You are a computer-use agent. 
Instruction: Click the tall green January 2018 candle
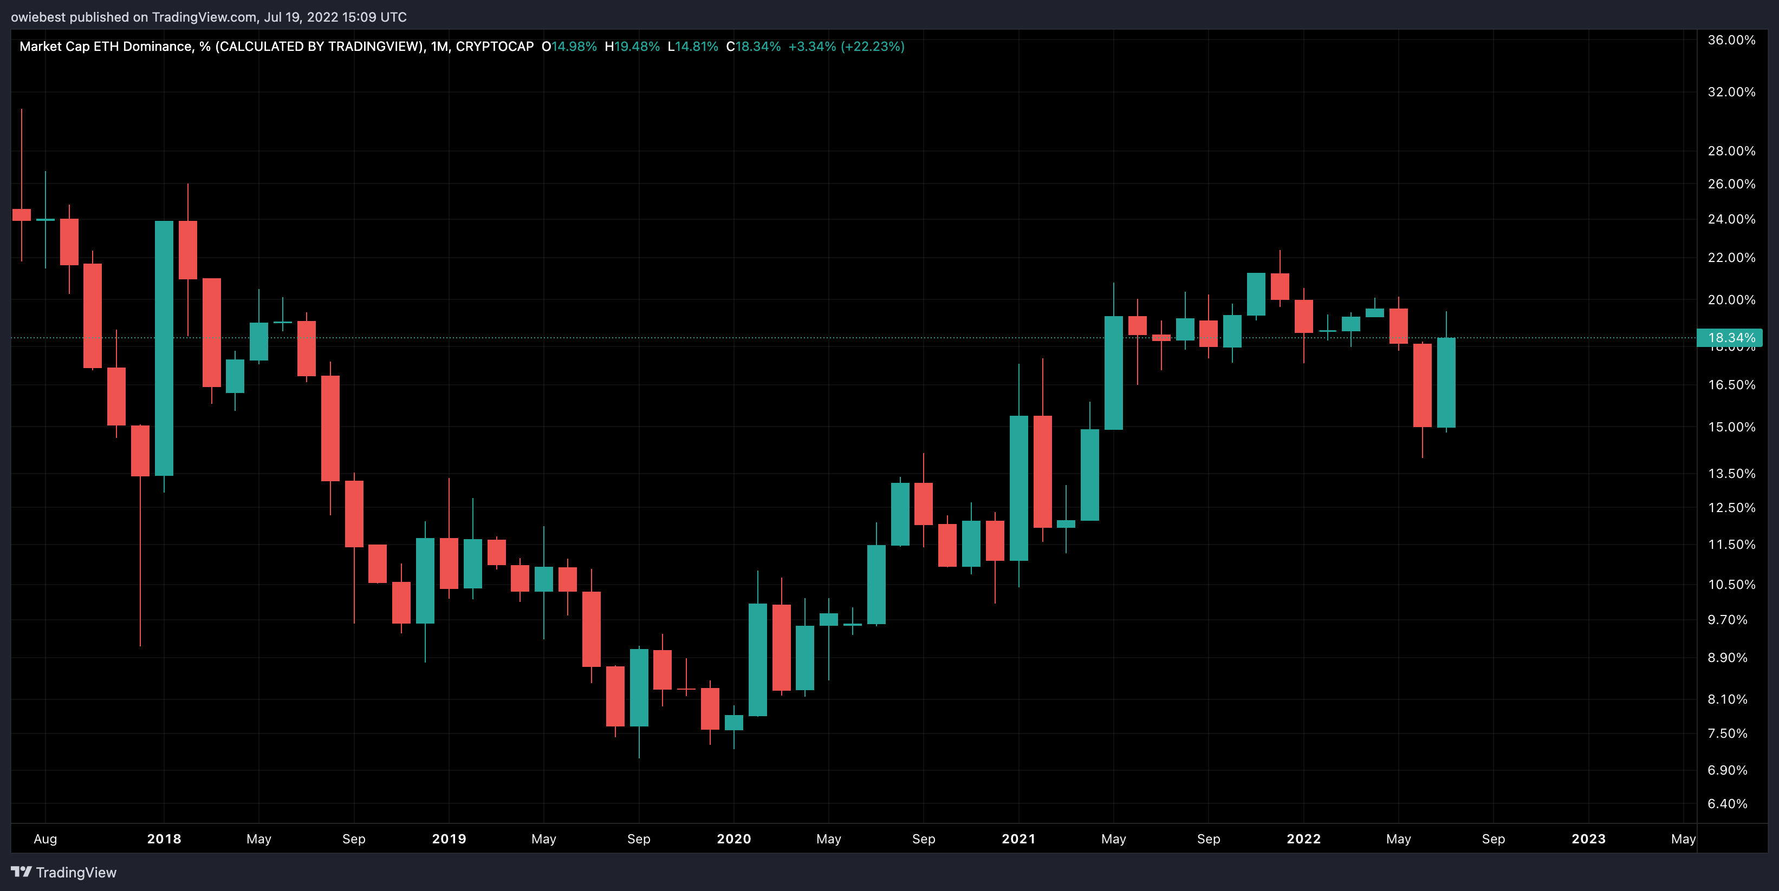(x=164, y=348)
